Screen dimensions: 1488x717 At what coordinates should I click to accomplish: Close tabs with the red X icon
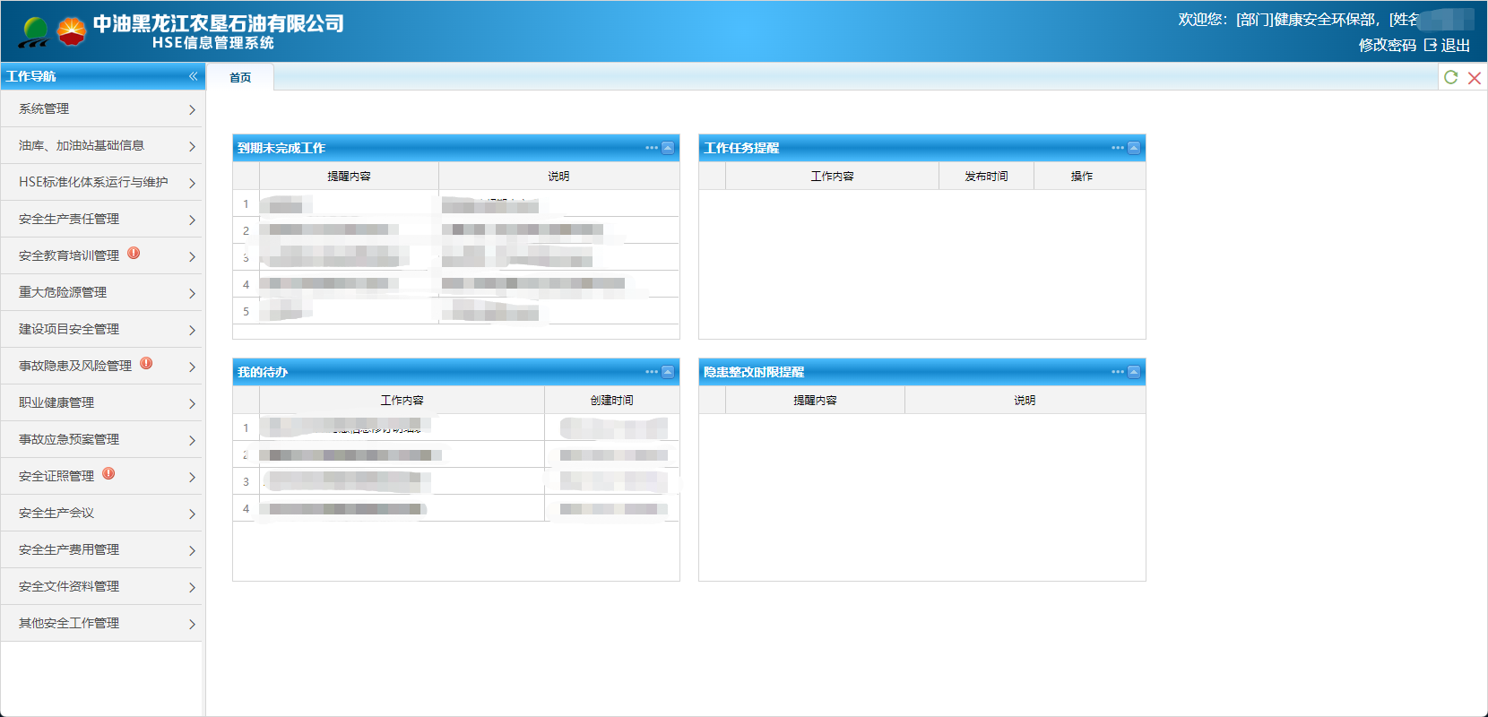pyautogui.click(x=1475, y=78)
